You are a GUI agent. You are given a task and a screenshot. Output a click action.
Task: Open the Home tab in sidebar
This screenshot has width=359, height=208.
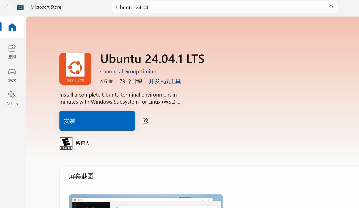(x=12, y=27)
